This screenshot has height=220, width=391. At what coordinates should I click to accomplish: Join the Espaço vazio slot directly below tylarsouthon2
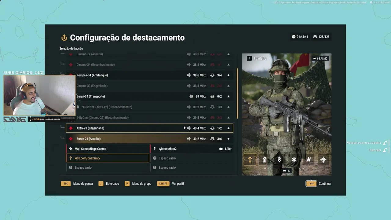click(x=192, y=158)
